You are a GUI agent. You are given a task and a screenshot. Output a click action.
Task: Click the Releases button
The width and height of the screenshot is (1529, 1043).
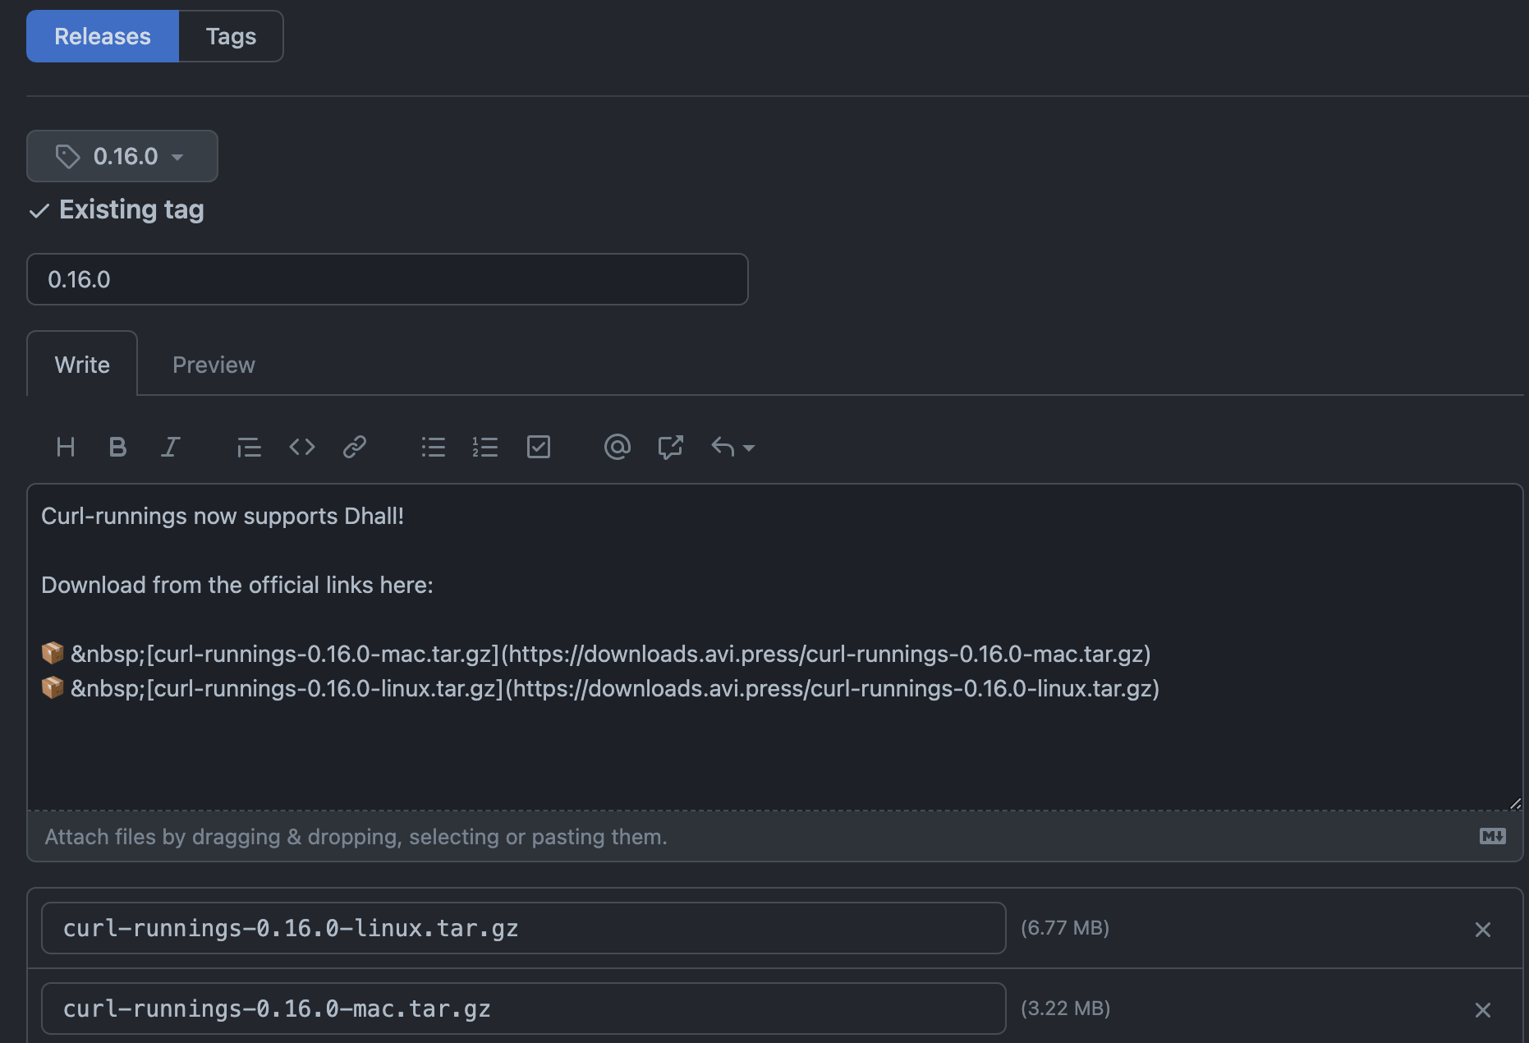[103, 36]
